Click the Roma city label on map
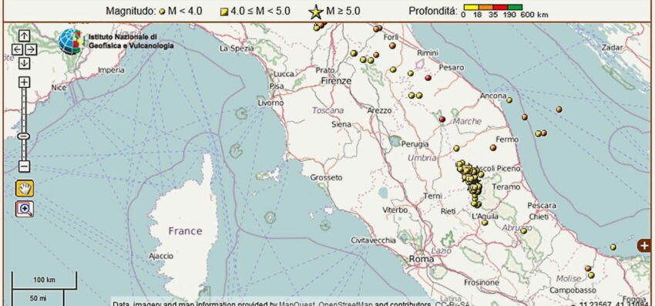The height and width of the screenshot is (306, 655). pyautogui.click(x=421, y=259)
